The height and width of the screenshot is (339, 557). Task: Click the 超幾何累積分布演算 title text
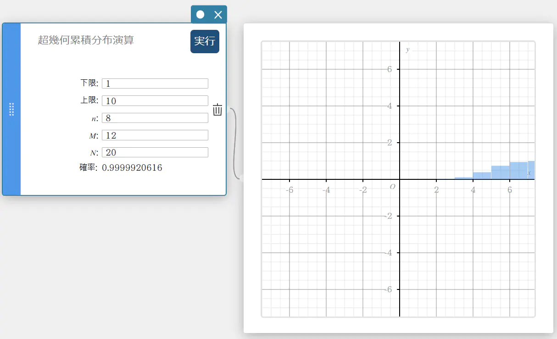coord(86,40)
